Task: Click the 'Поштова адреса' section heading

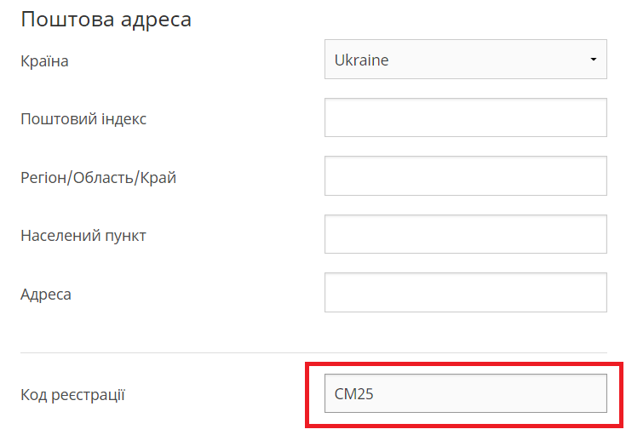Action: click(106, 20)
